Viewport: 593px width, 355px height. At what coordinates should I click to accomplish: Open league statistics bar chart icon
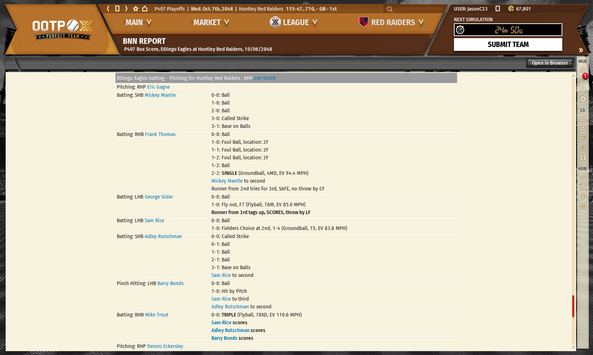coord(583,148)
